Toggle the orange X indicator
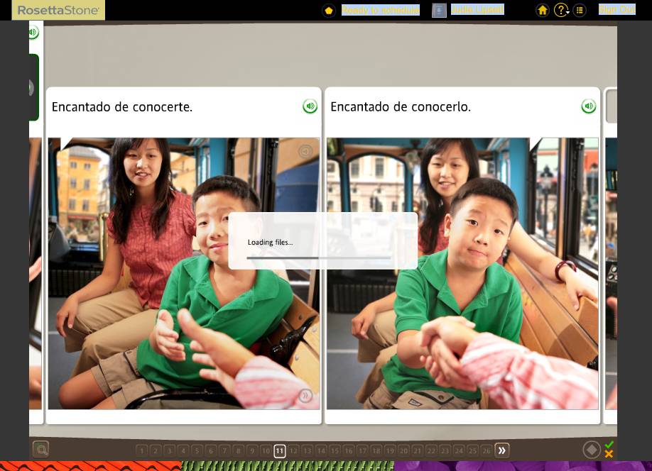This screenshot has height=471, width=652. click(x=609, y=454)
